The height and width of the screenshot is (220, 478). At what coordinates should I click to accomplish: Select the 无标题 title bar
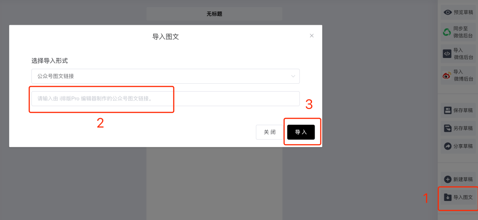(214, 14)
